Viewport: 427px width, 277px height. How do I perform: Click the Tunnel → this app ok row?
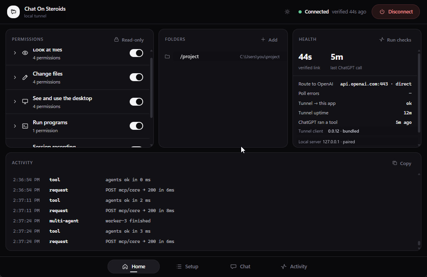point(355,103)
